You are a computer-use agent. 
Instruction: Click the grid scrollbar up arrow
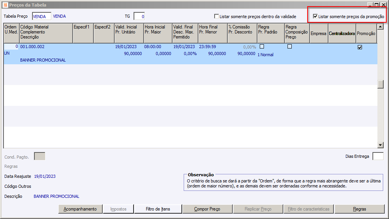(x=381, y=27)
